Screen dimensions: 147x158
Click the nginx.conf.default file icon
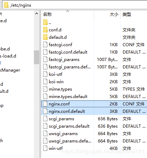click(45, 111)
